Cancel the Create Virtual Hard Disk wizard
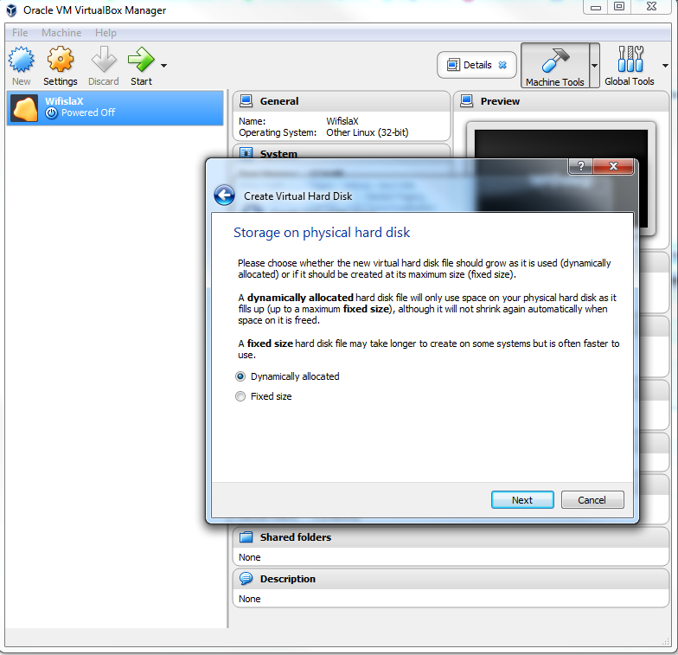The height and width of the screenshot is (655, 678). tap(592, 500)
